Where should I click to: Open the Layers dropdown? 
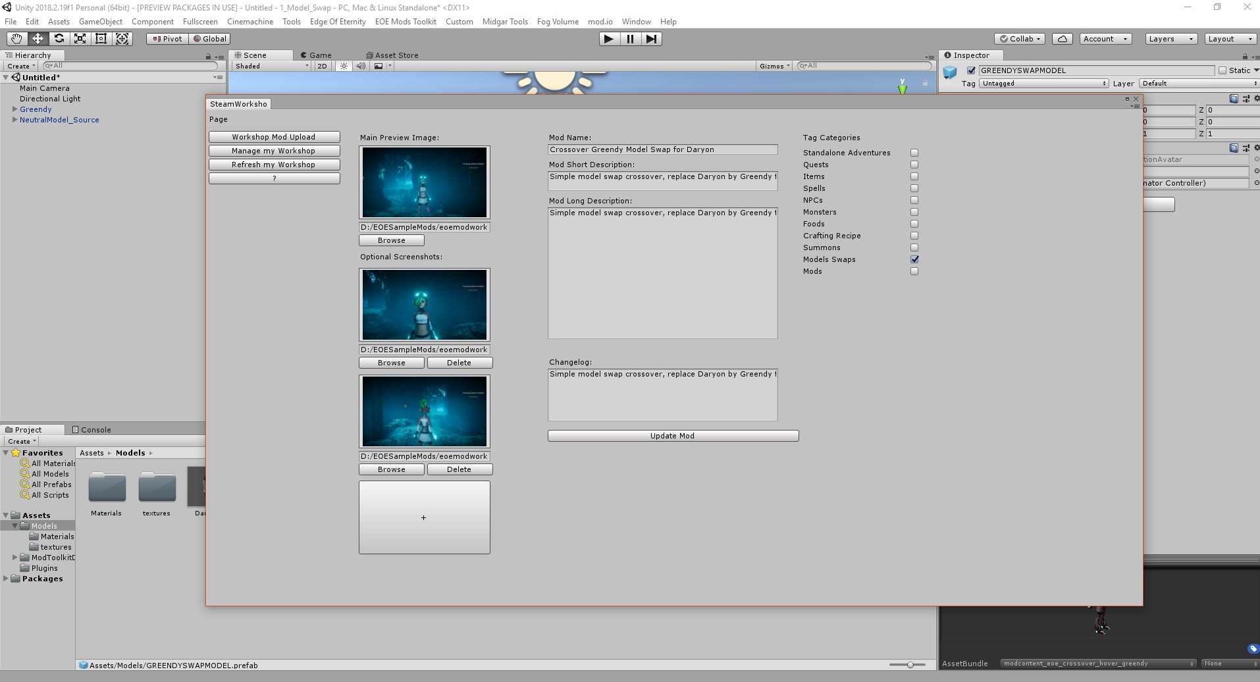pos(1170,39)
